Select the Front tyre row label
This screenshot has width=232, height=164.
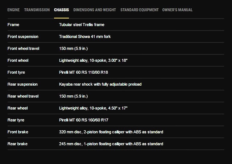click(17, 72)
